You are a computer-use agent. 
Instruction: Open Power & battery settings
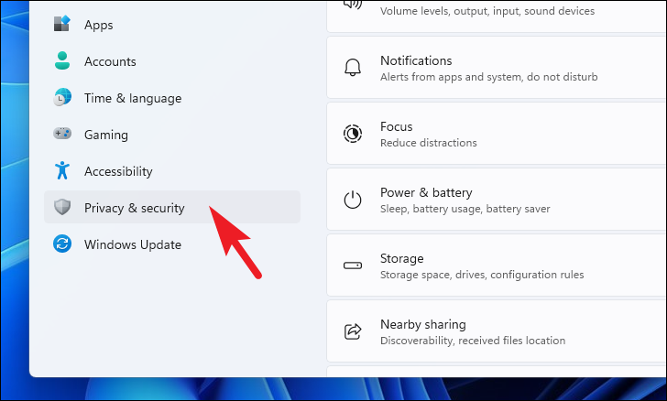496,200
